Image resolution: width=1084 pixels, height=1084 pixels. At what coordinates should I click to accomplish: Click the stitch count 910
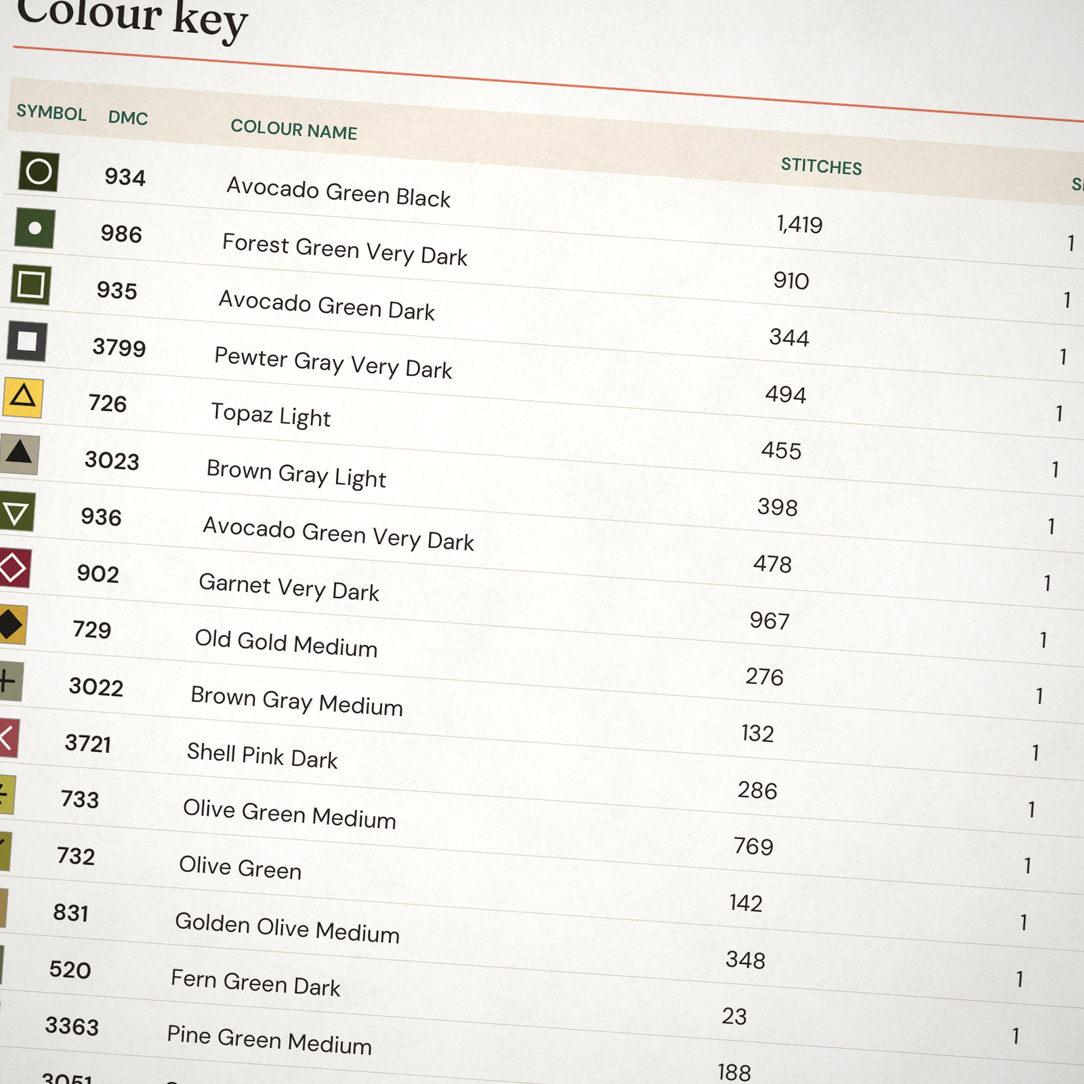[x=791, y=280]
